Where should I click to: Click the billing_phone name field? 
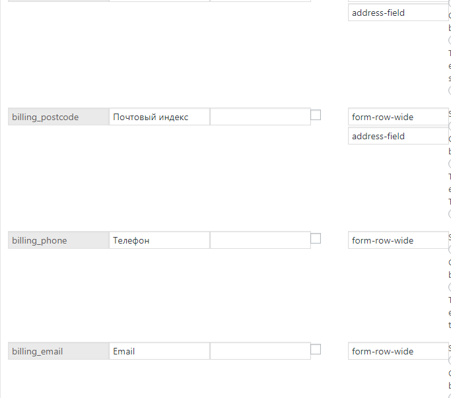[59, 240]
